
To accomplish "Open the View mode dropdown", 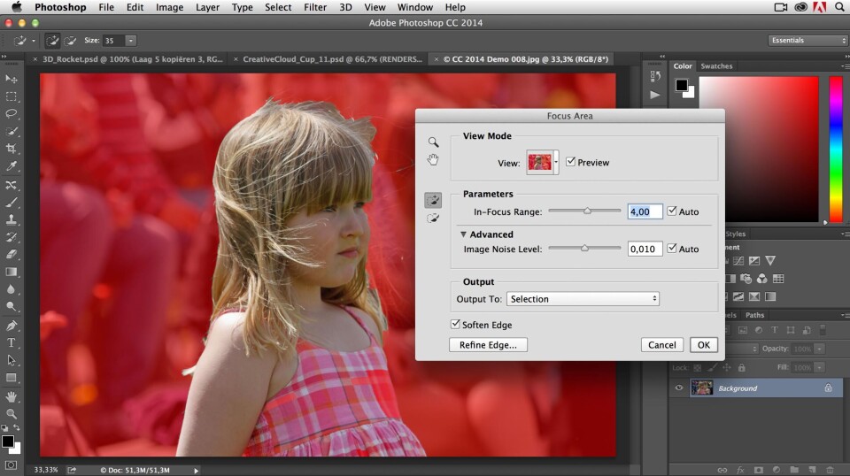I will click(x=556, y=163).
